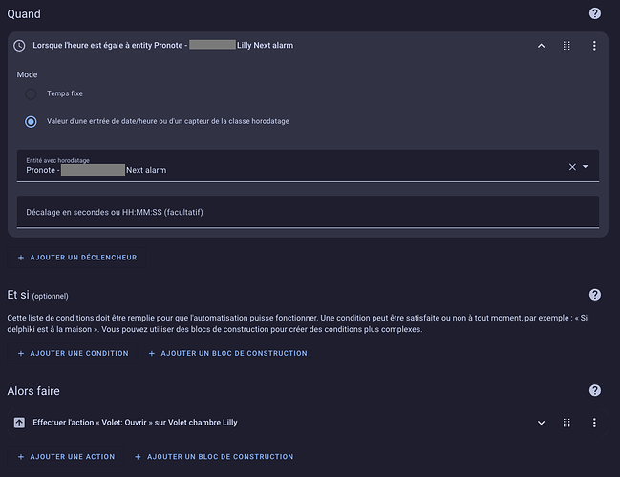
Task: Clear the Pronote Next alarm entity
Action: tap(572, 166)
